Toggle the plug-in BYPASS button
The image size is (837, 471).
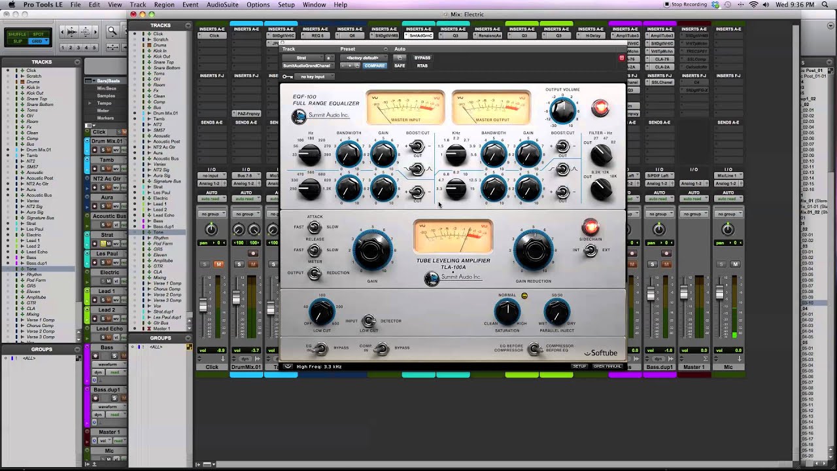422,58
